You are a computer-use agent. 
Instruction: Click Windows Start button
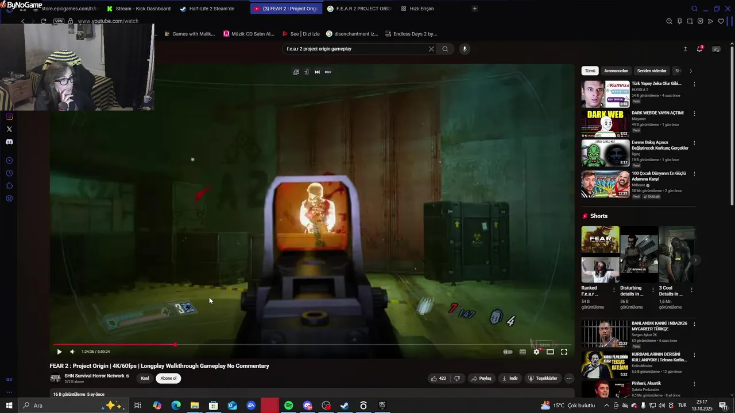[x=9, y=406]
